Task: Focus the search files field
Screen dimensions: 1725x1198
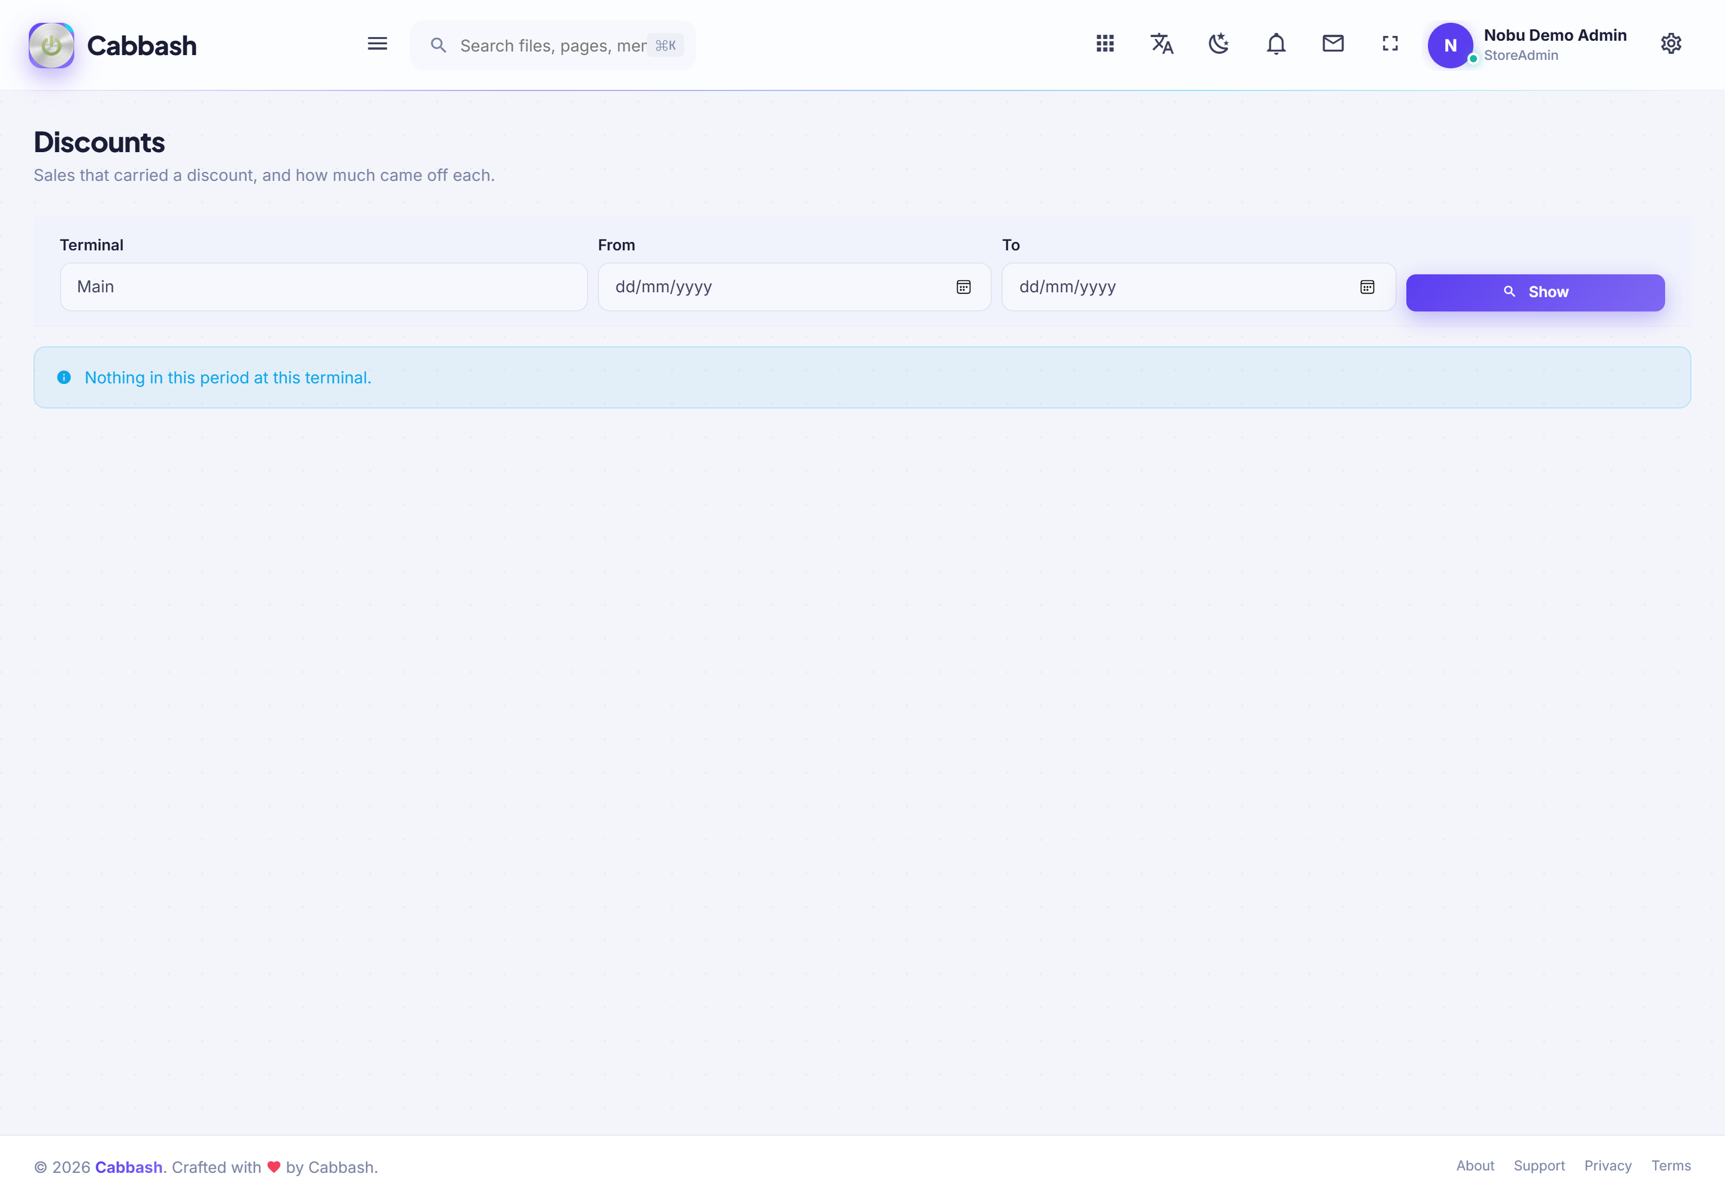Action: click(x=552, y=46)
